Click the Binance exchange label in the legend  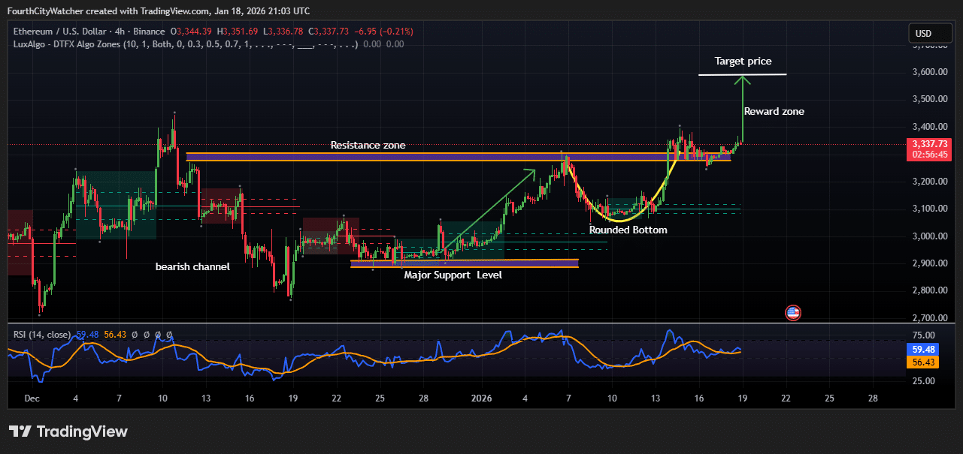[x=150, y=32]
